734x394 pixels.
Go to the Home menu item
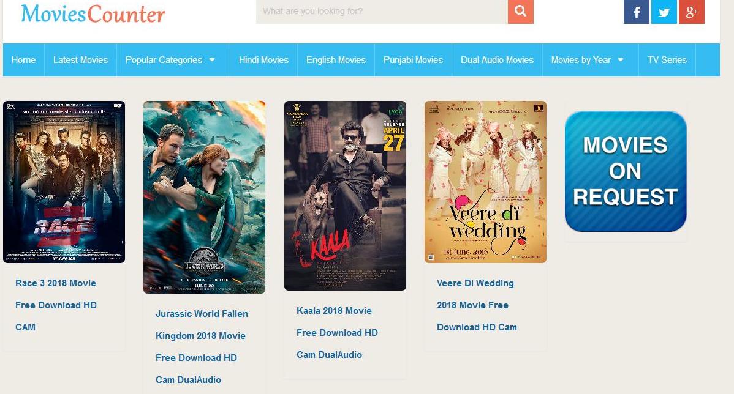23,60
